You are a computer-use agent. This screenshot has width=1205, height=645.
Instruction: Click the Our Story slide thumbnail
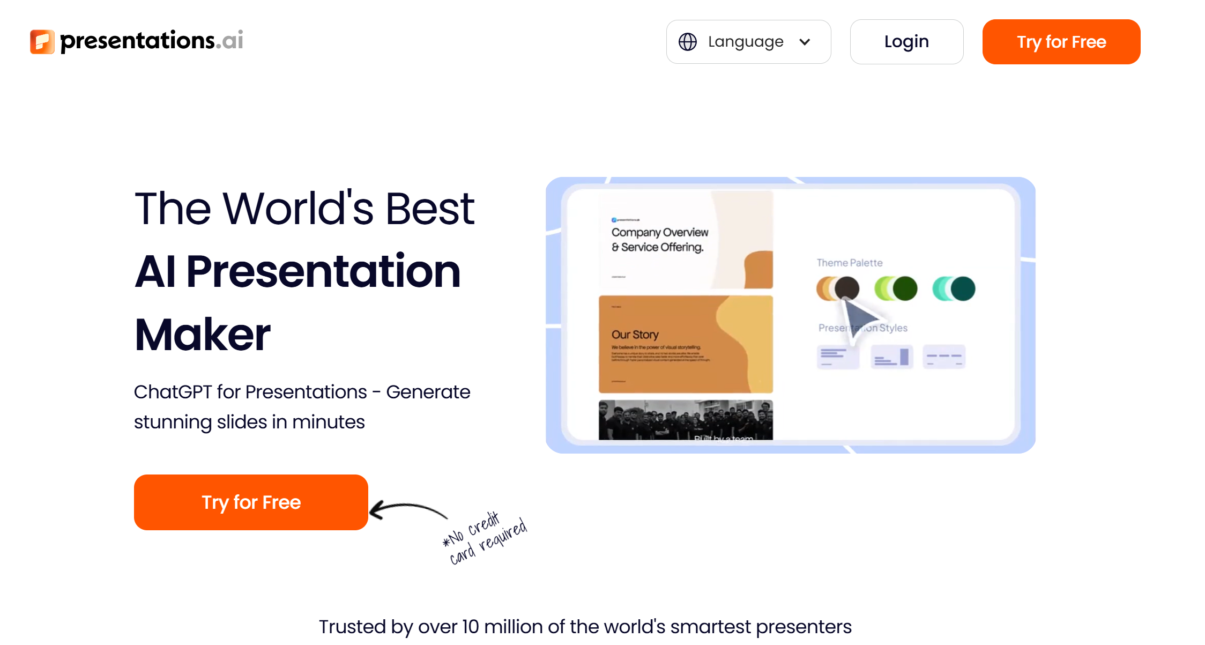coord(685,342)
